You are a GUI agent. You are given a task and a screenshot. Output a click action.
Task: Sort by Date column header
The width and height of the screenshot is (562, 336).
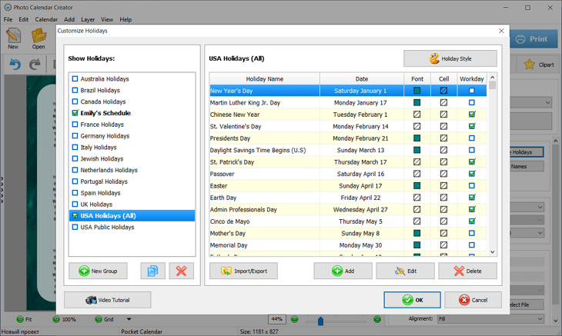(x=362, y=78)
